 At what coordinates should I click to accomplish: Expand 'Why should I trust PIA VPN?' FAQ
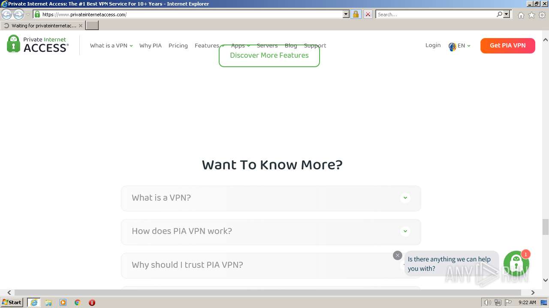click(x=271, y=265)
